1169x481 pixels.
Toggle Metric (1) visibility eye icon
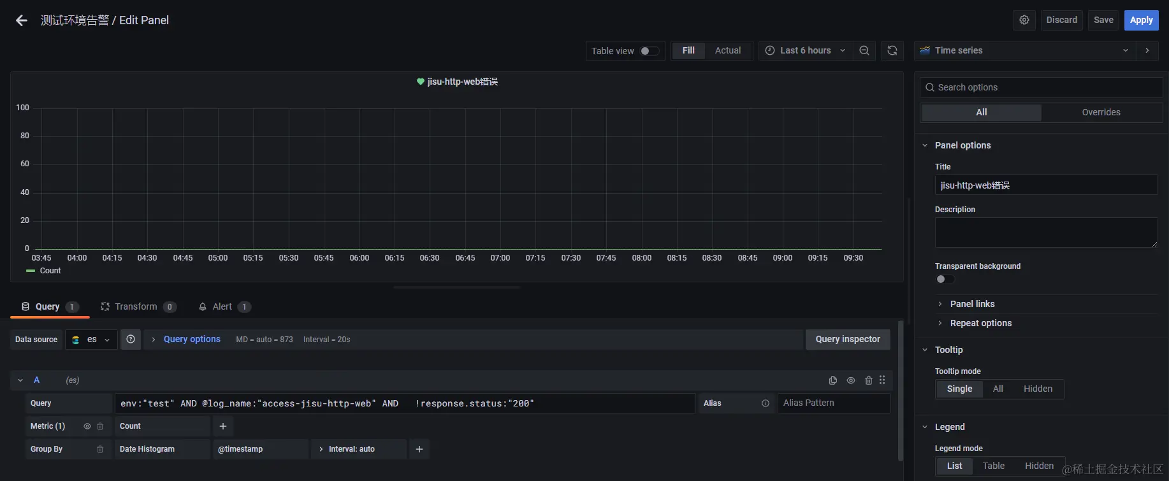pyautogui.click(x=87, y=426)
